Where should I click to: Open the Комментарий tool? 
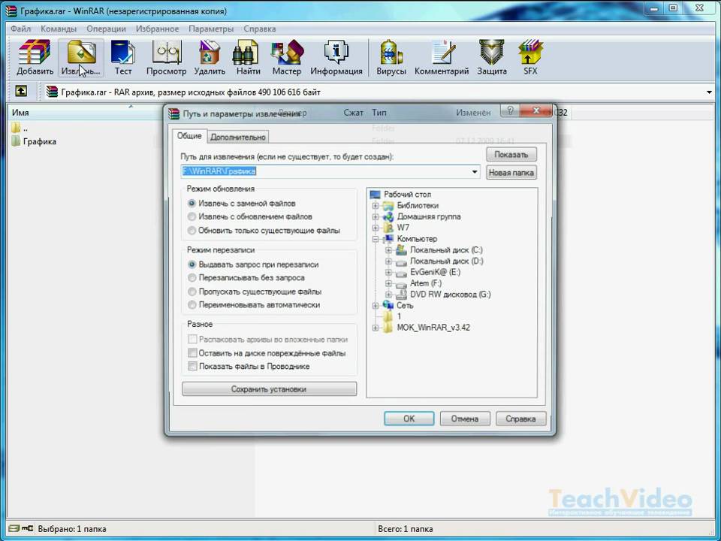click(442, 58)
